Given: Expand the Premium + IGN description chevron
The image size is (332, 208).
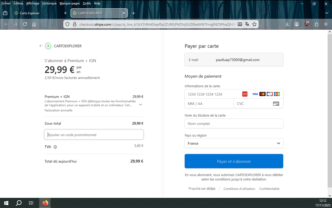Looking at the screenshot, I should click(x=140, y=105).
